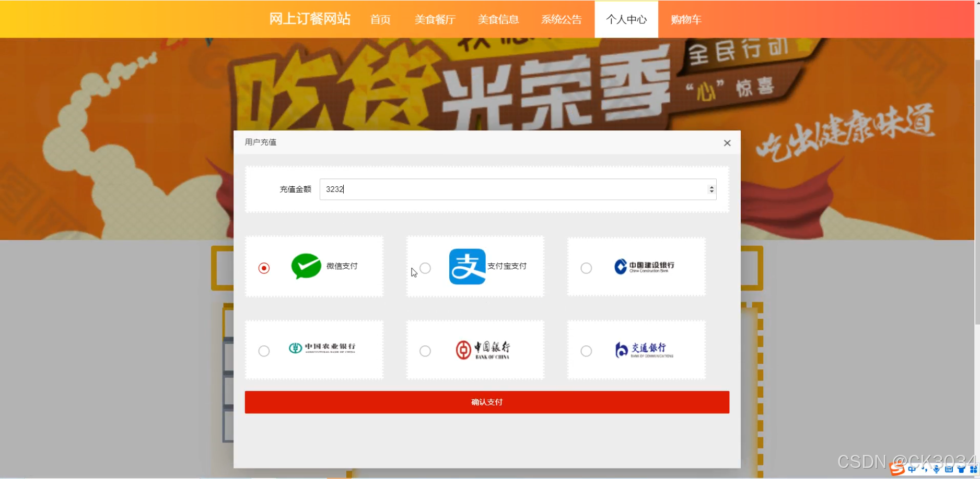Decrease 充值金额 with the down spinner arrow
The width and height of the screenshot is (980, 479).
click(711, 192)
